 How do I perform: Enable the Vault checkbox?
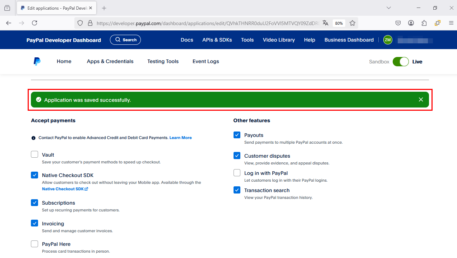coord(34,154)
